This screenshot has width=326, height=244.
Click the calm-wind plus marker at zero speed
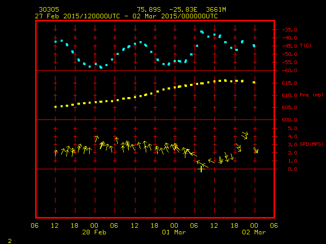201,169
